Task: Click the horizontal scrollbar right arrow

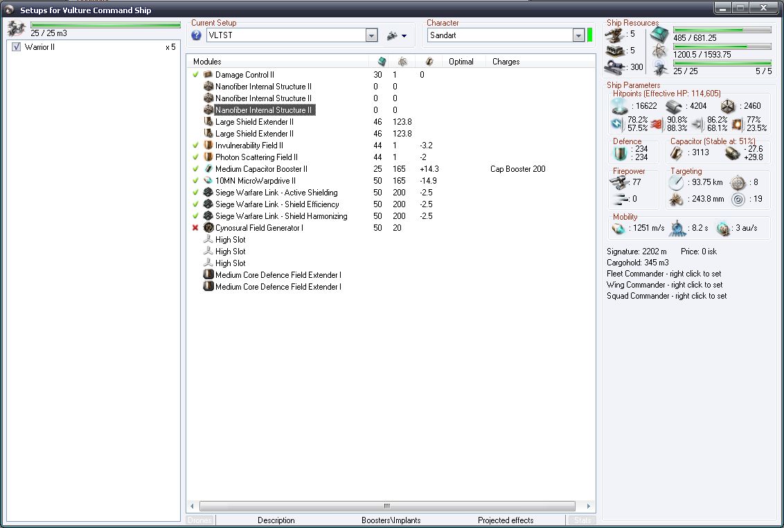Action: (x=589, y=506)
